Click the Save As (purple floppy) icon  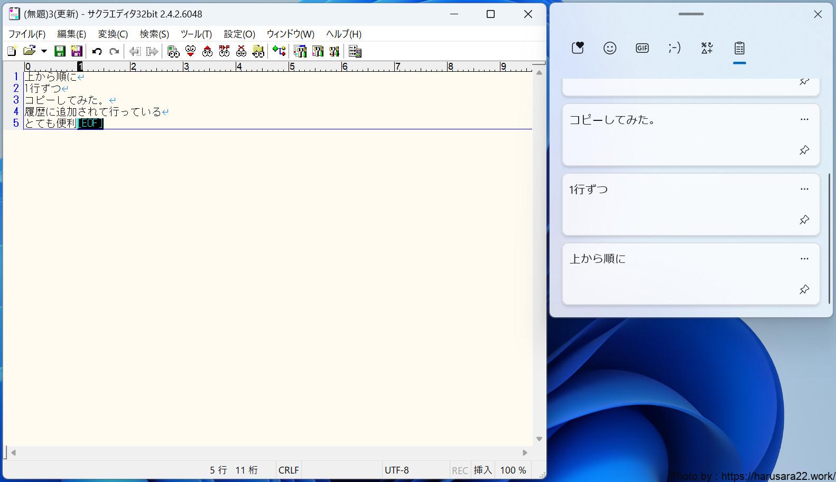[x=77, y=51]
